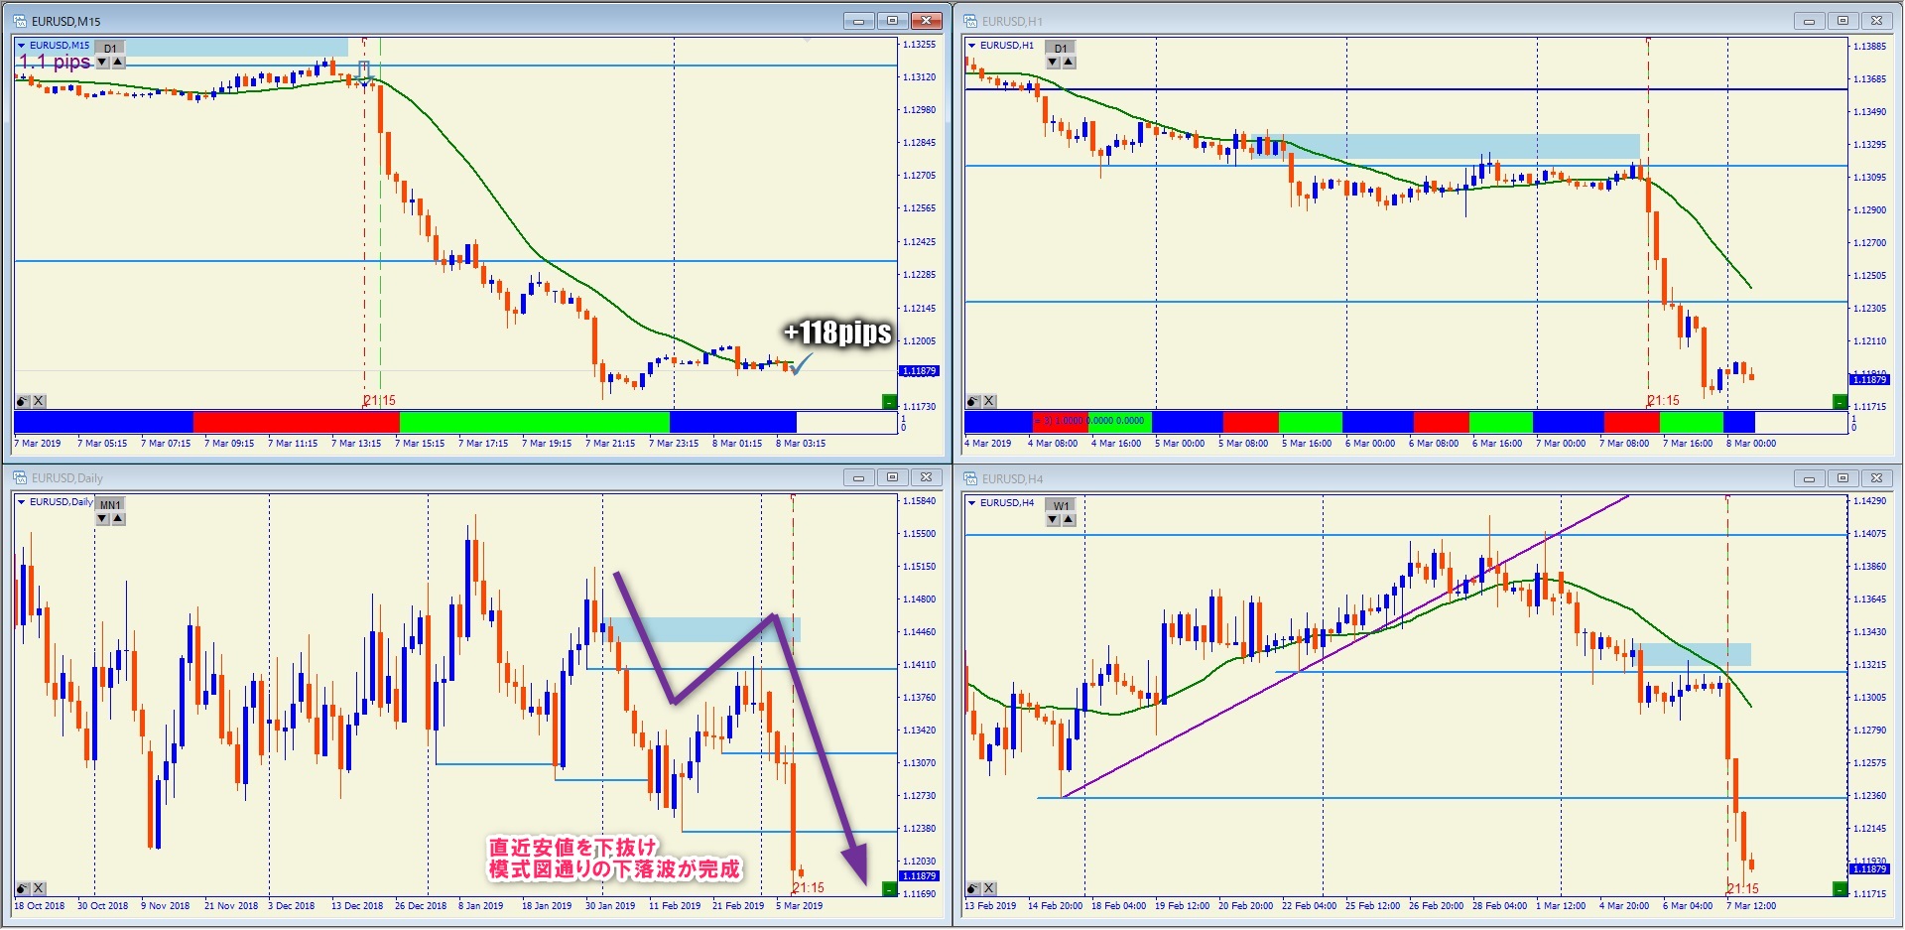Click the up arrow under D1 in M15 chart
This screenshot has width=1905, height=930.
click(118, 62)
